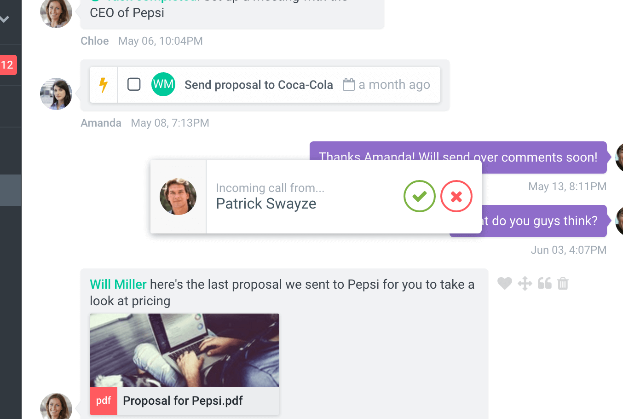Viewport: 623px width, 419px height.
Task: Open the Proposal for Pepsi.pdf file link
Action: pyautogui.click(x=183, y=401)
